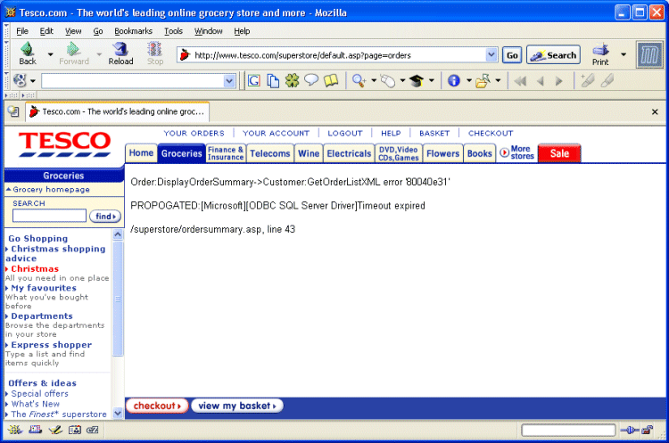This screenshot has width=669, height=443.
Task: Click the Google G search icon
Action: tap(254, 80)
